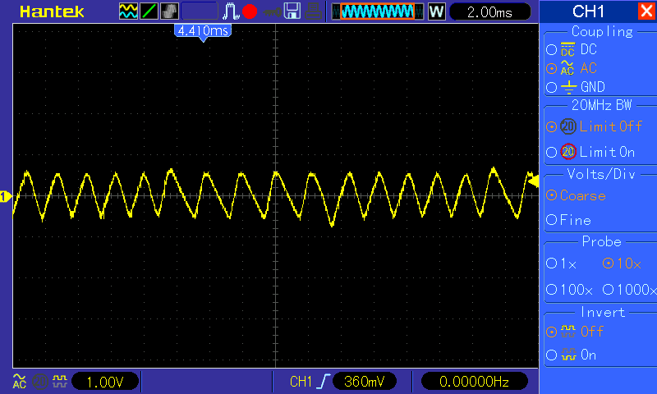The height and width of the screenshot is (394, 657).
Task: Select the green diagonal line icon
Action: click(x=149, y=11)
